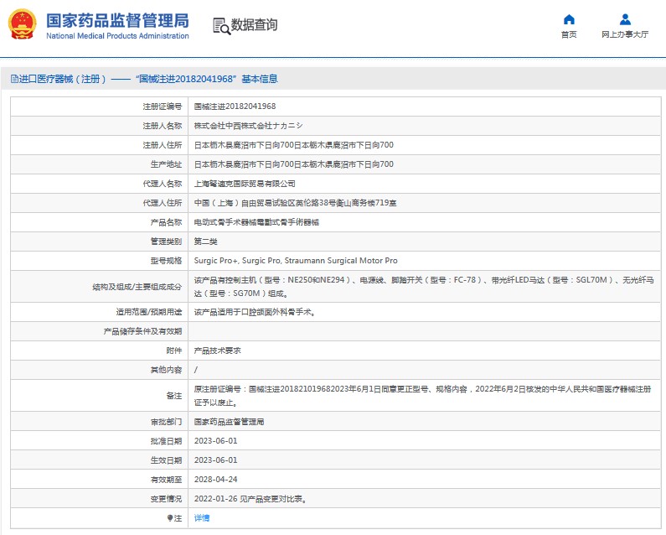Viewport: 666px width, 535px height.
Task: Click the 有效期至 label cell
Action: click(100, 480)
